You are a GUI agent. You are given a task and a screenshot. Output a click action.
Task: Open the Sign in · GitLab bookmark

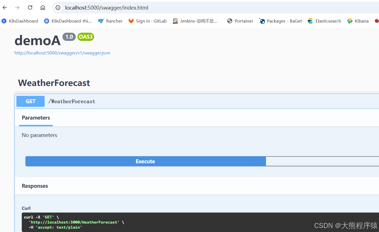click(147, 21)
